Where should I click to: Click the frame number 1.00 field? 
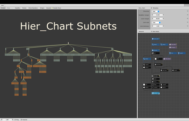pos(7,120)
